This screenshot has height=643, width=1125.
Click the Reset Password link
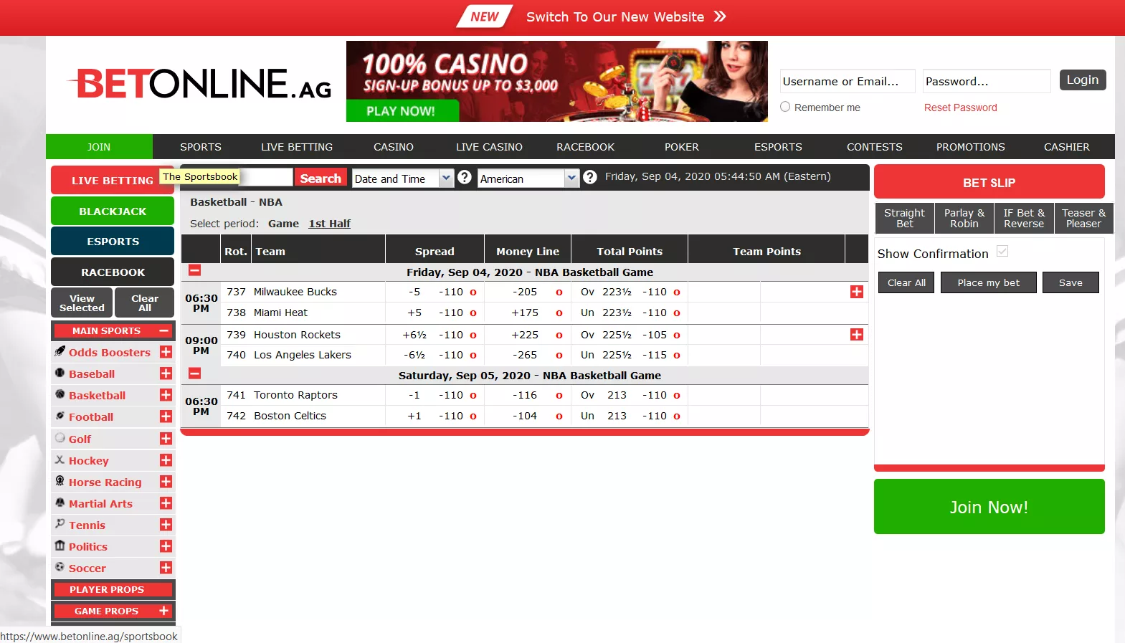[x=961, y=108]
